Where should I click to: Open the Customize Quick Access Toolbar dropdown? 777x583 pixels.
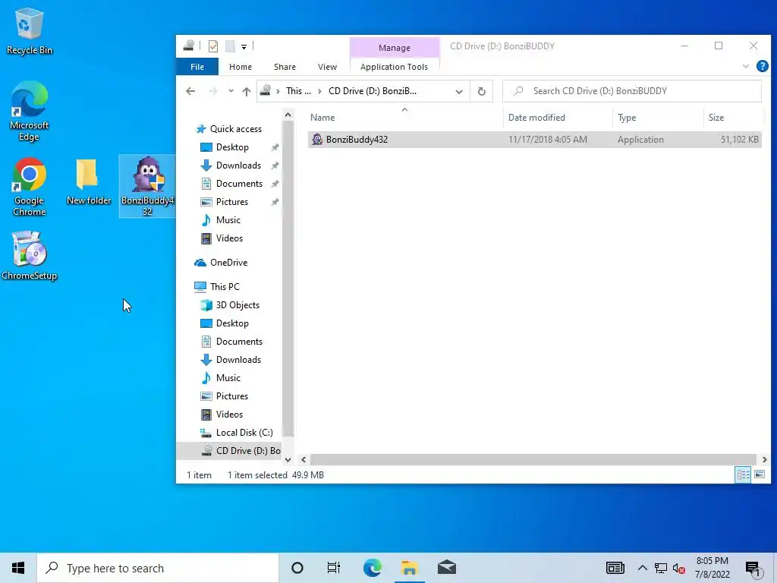(x=244, y=46)
